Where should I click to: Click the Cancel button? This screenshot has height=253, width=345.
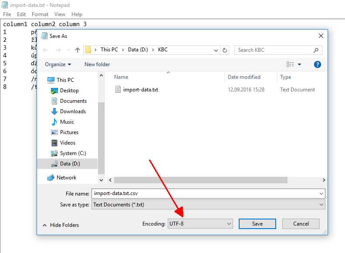coord(301,224)
